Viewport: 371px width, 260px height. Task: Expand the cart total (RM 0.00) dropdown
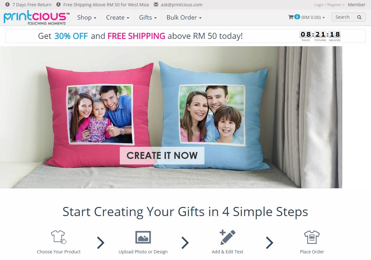[x=313, y=17]
